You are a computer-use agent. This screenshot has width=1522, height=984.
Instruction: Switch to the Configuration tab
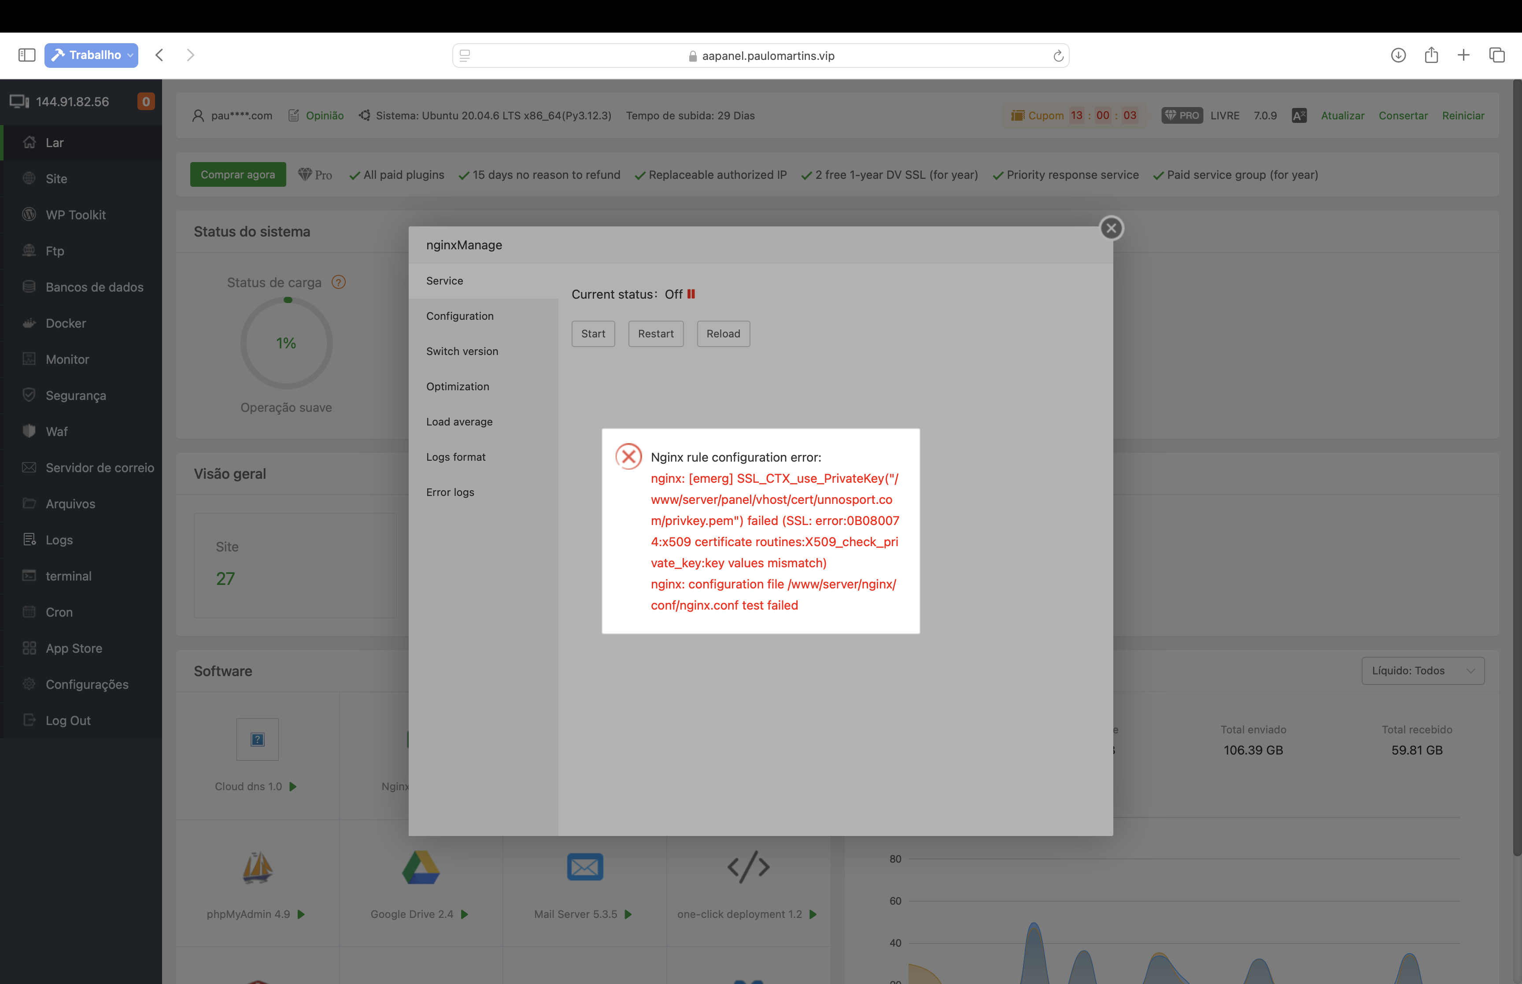click(460, 316)
